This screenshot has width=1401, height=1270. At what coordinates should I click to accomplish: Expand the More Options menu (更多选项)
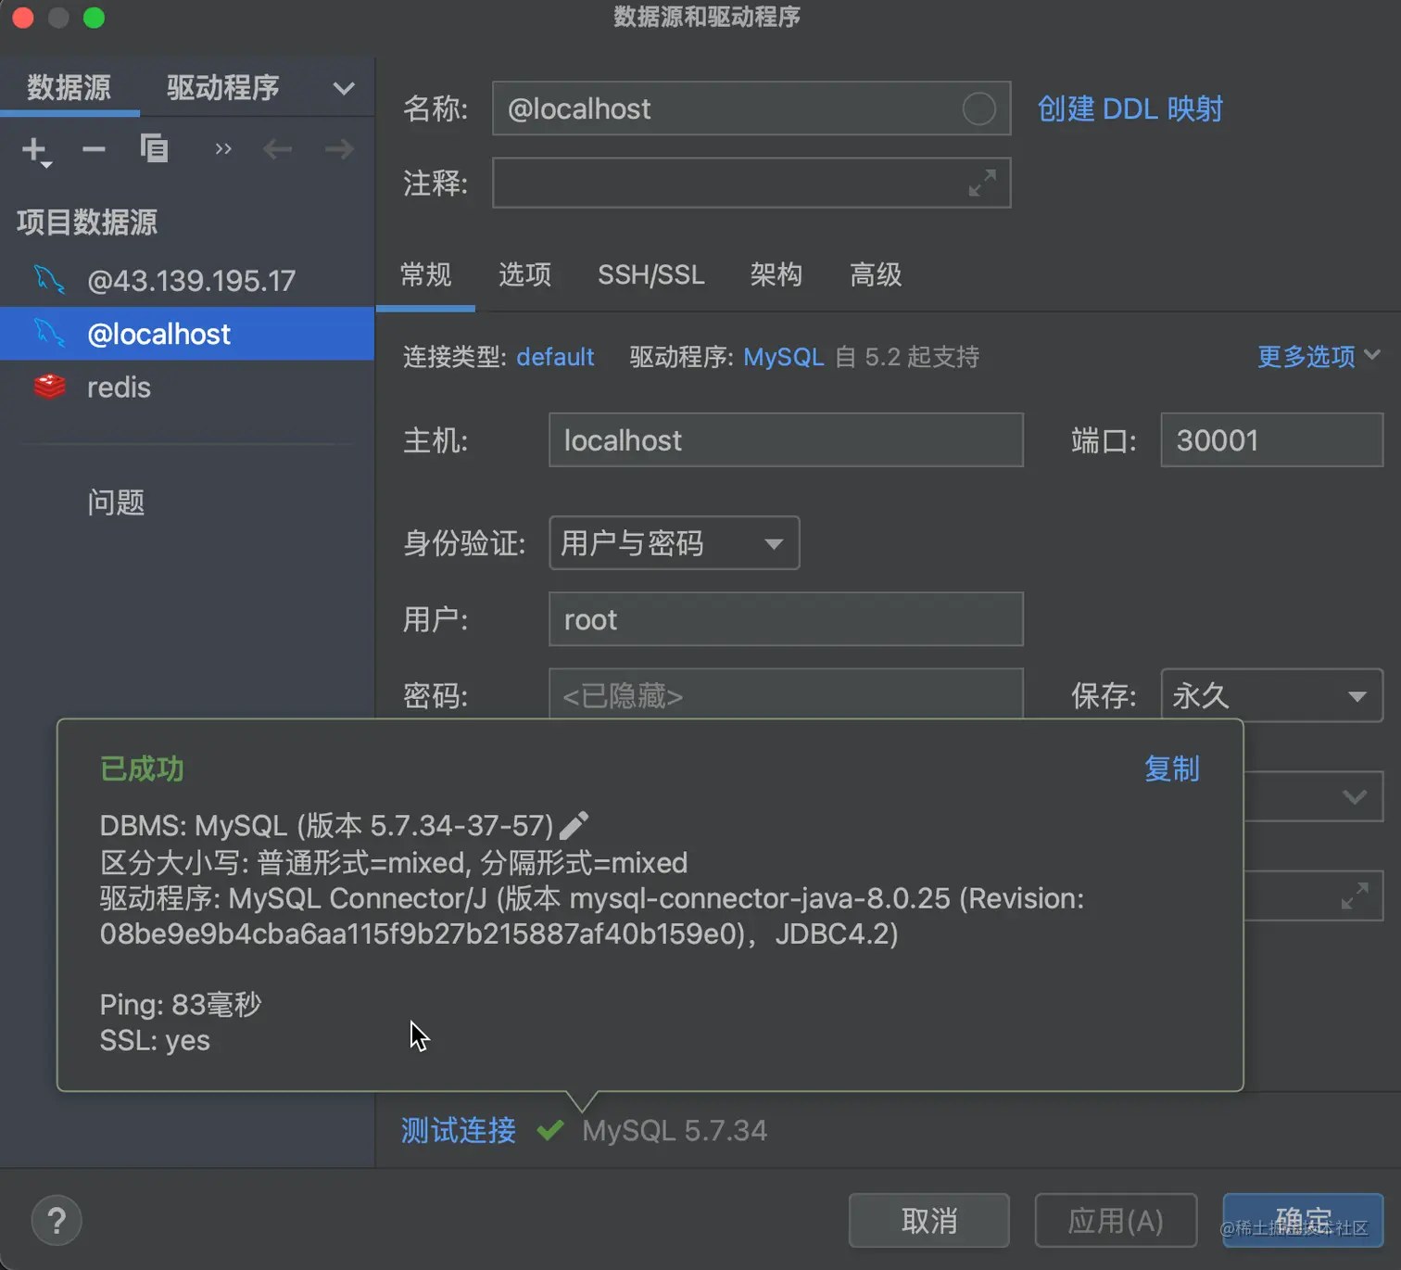1319,357
